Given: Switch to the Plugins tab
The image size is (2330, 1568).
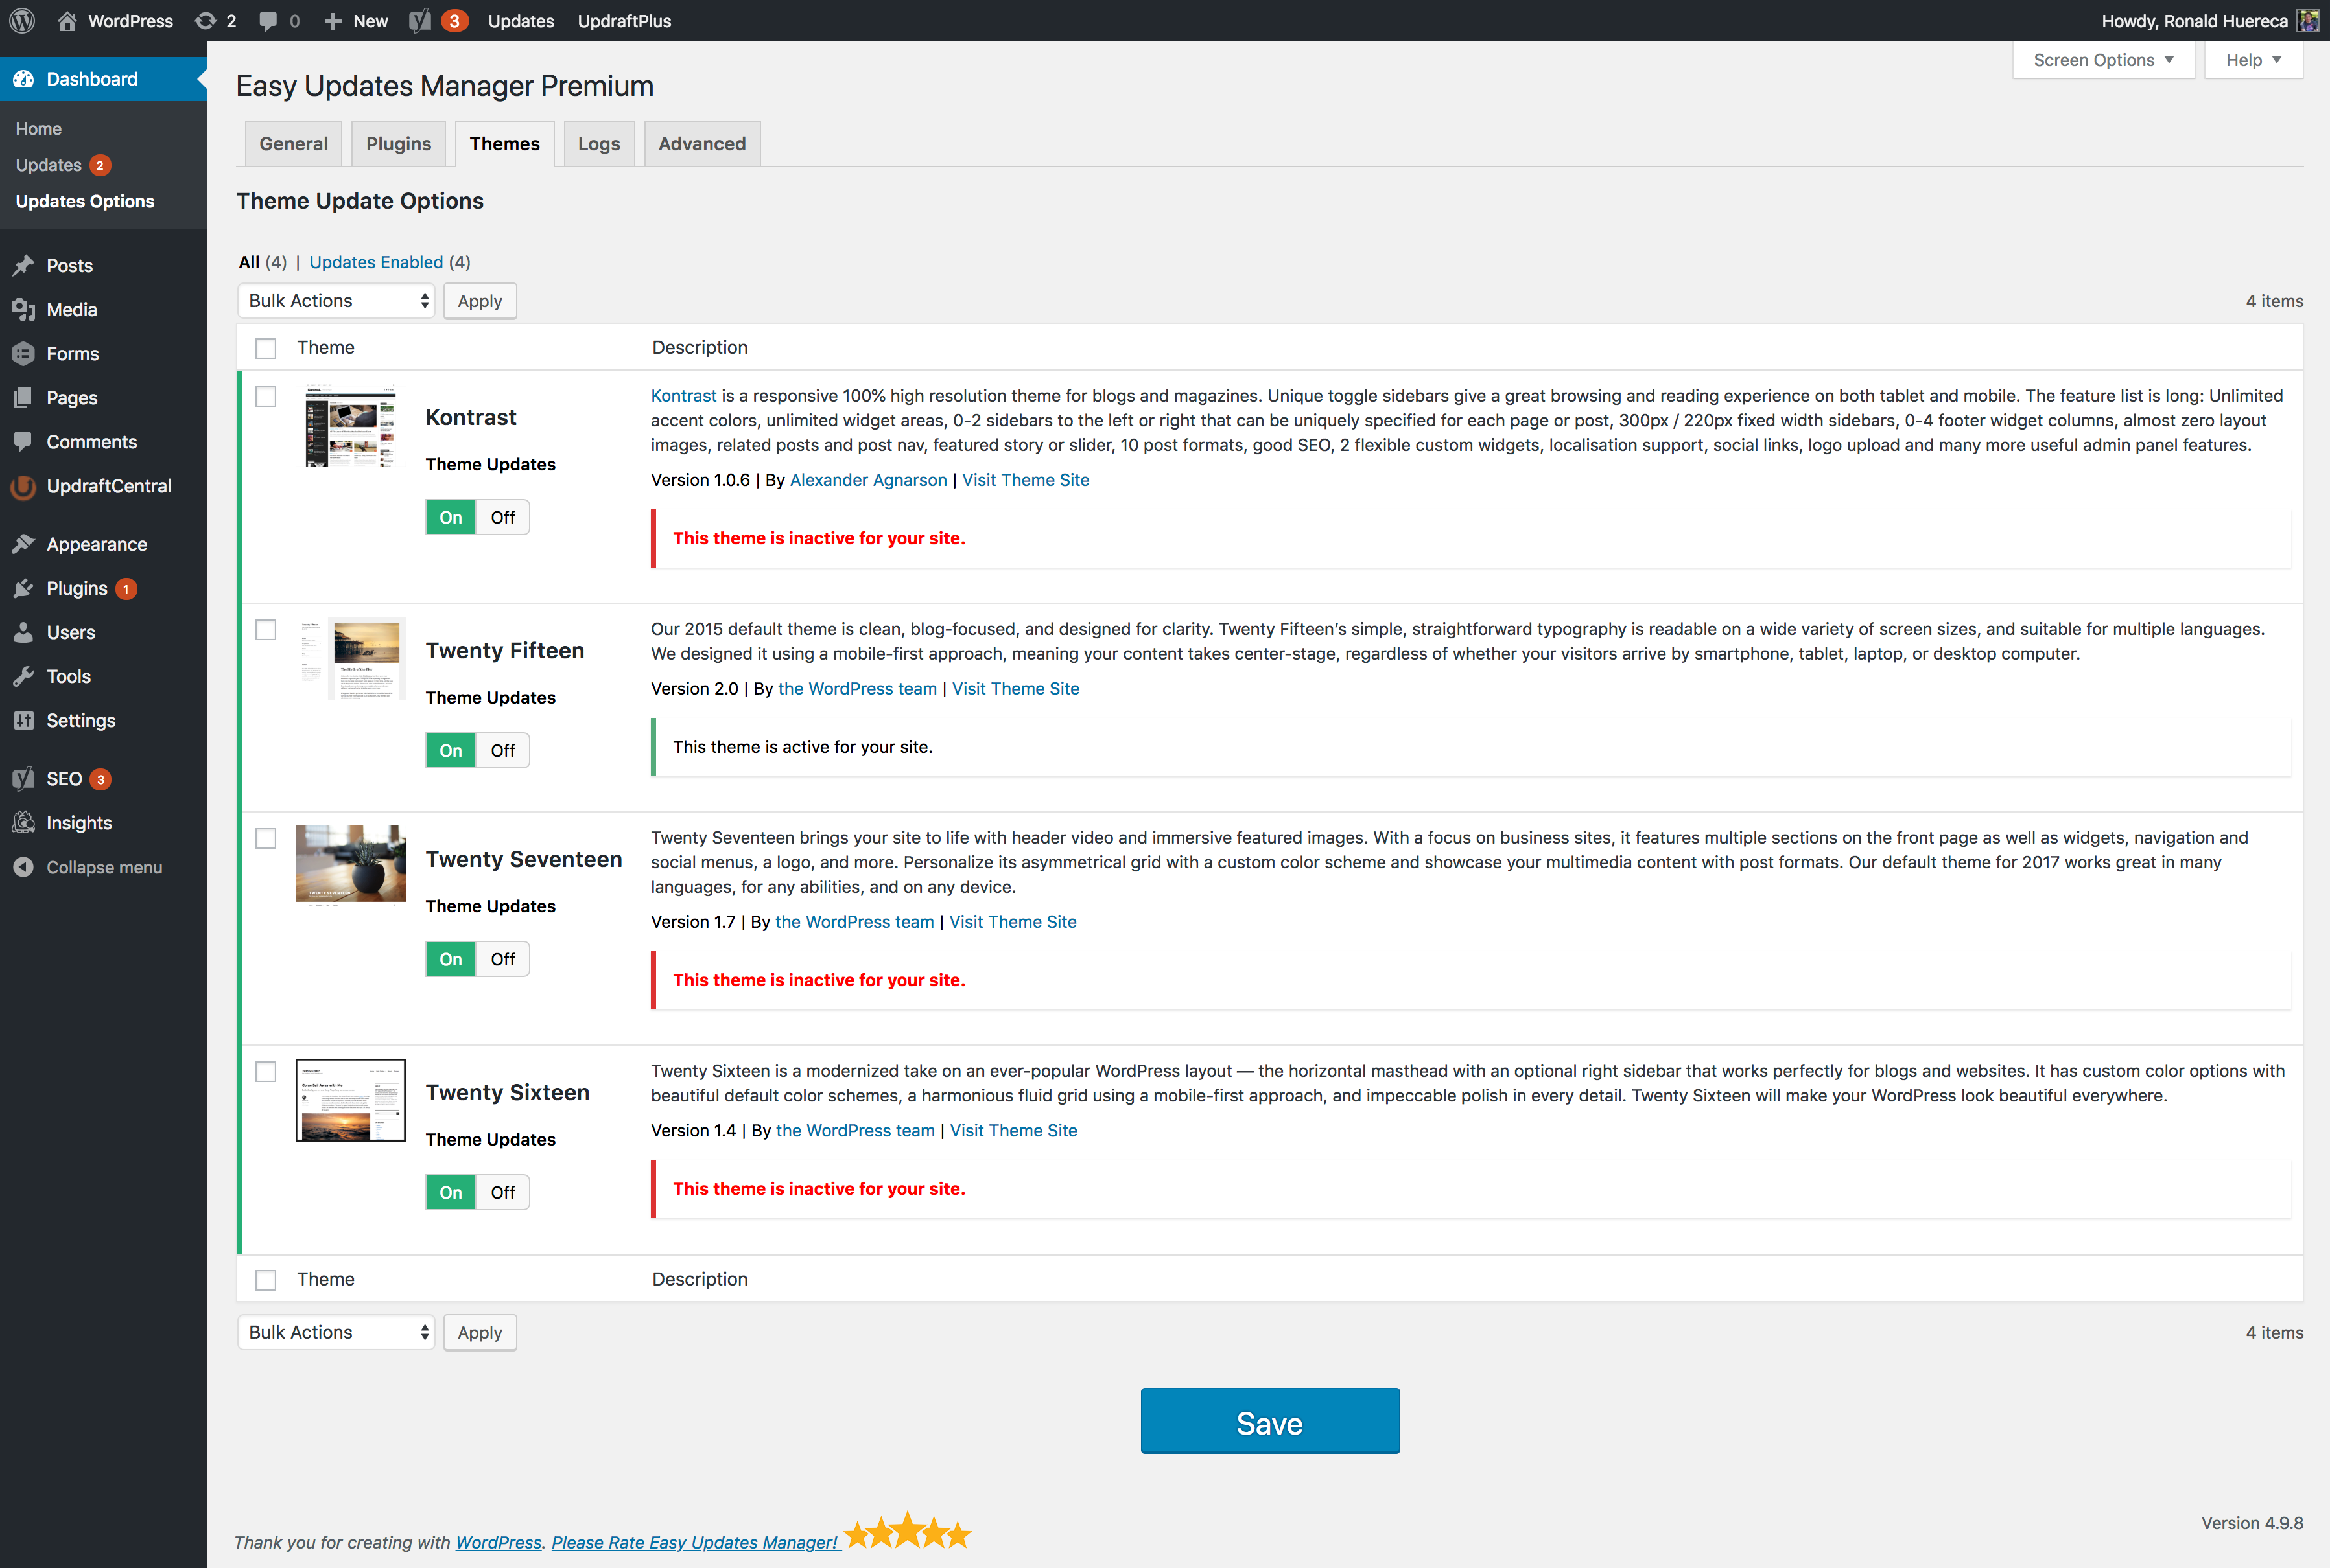Looking at the screenshot, I should [x=398, y=144].
